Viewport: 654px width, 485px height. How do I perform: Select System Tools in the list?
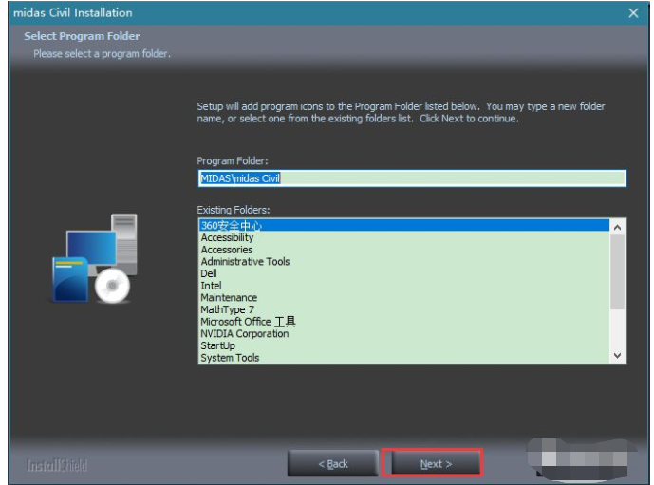pos(403,358)
